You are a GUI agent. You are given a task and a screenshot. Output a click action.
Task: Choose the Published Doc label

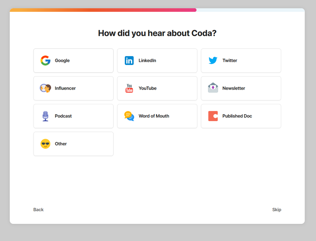coord(237,116)
